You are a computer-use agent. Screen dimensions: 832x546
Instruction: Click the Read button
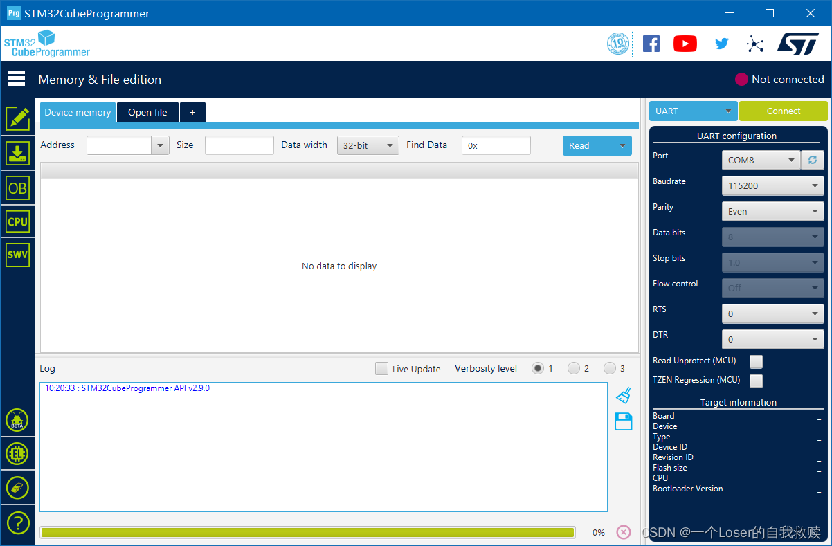[588, 145]
